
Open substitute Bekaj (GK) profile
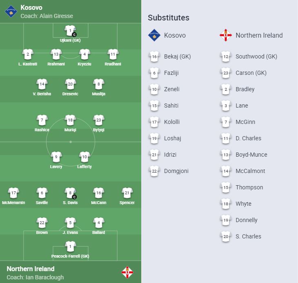click(177, 56)
